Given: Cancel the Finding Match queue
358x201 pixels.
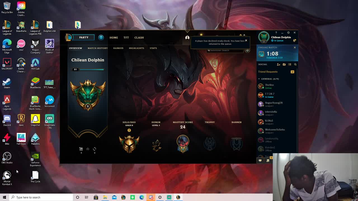Looking at the screenshot, I should 295,47.
